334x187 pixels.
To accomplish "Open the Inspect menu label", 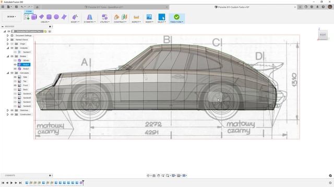I will [136, 22].
